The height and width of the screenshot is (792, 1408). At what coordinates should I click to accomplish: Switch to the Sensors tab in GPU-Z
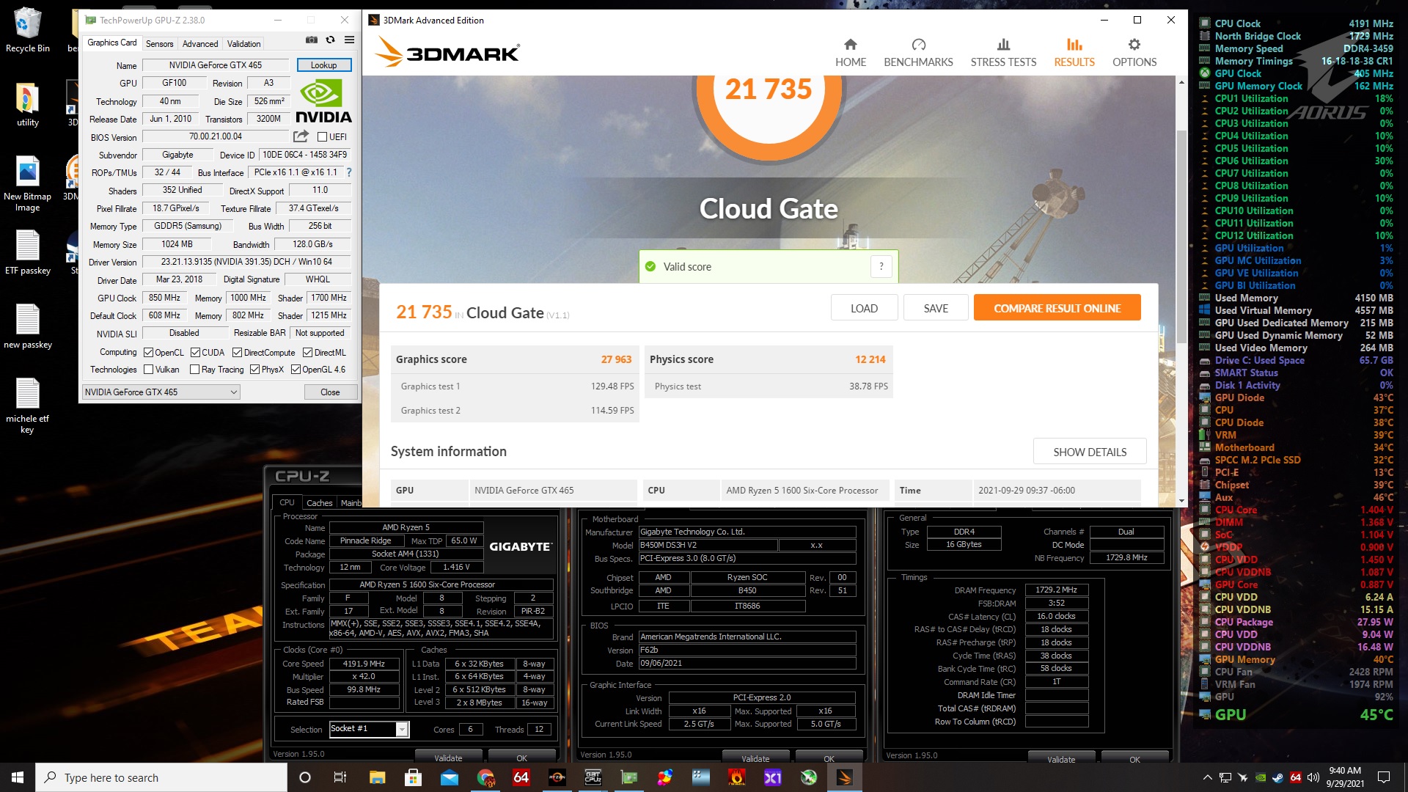tap(159, 44)
